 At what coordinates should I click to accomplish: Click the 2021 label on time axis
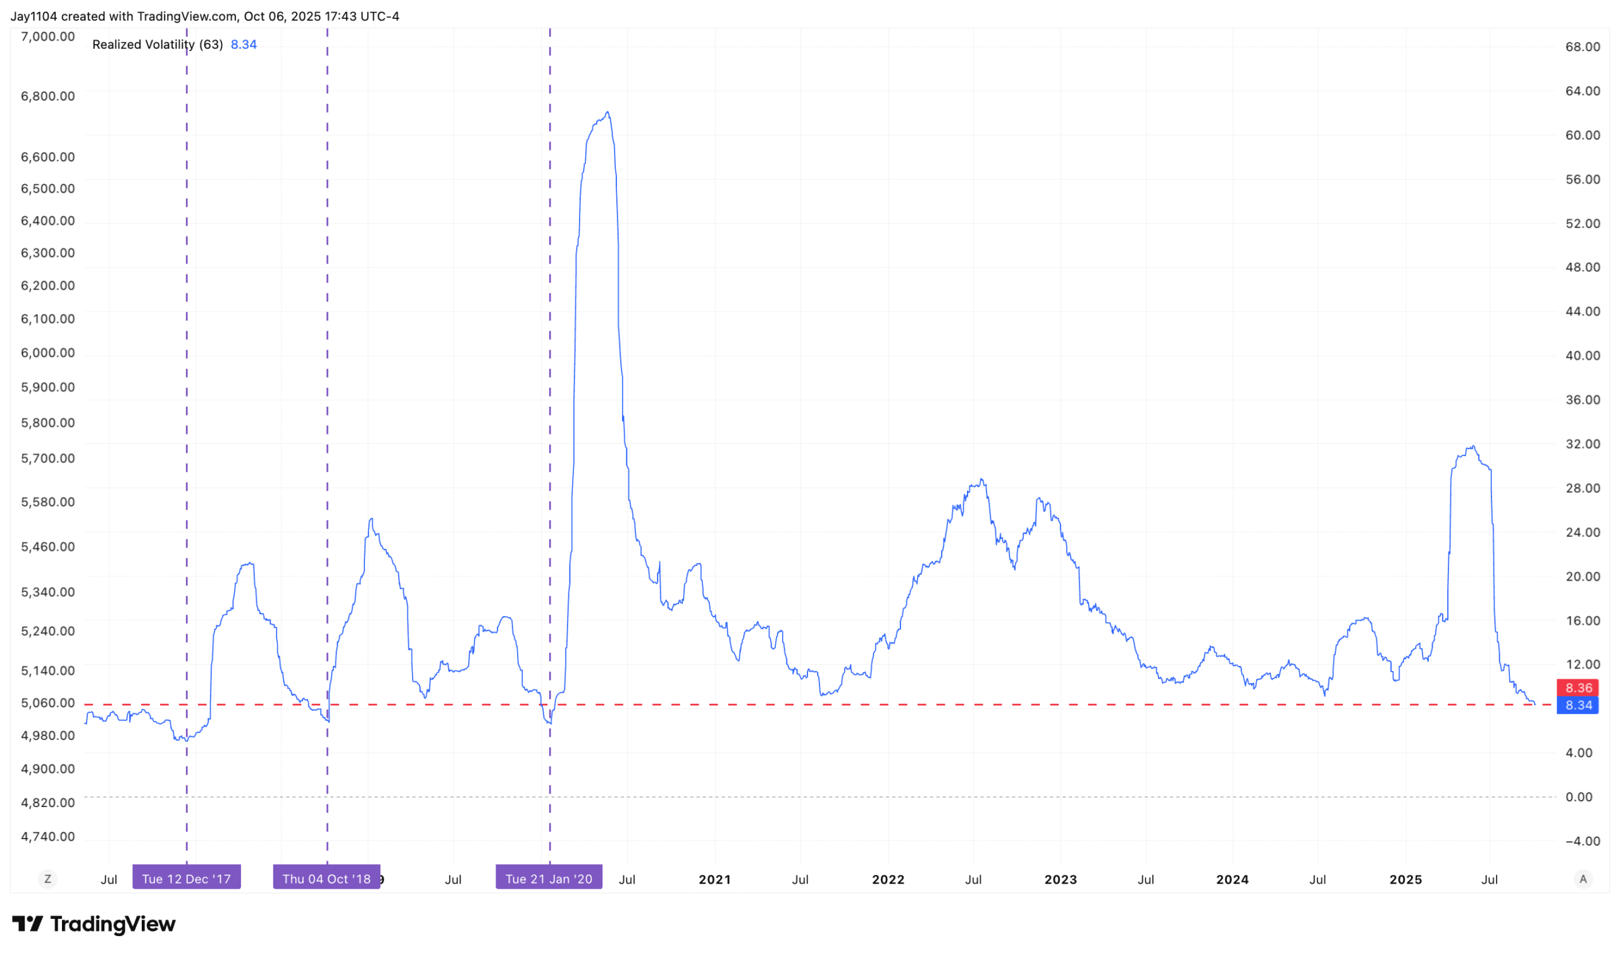click(x=714, y=880)
